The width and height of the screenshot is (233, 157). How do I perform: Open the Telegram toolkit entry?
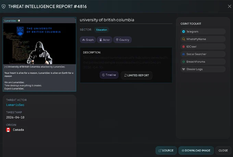point(203,32)
